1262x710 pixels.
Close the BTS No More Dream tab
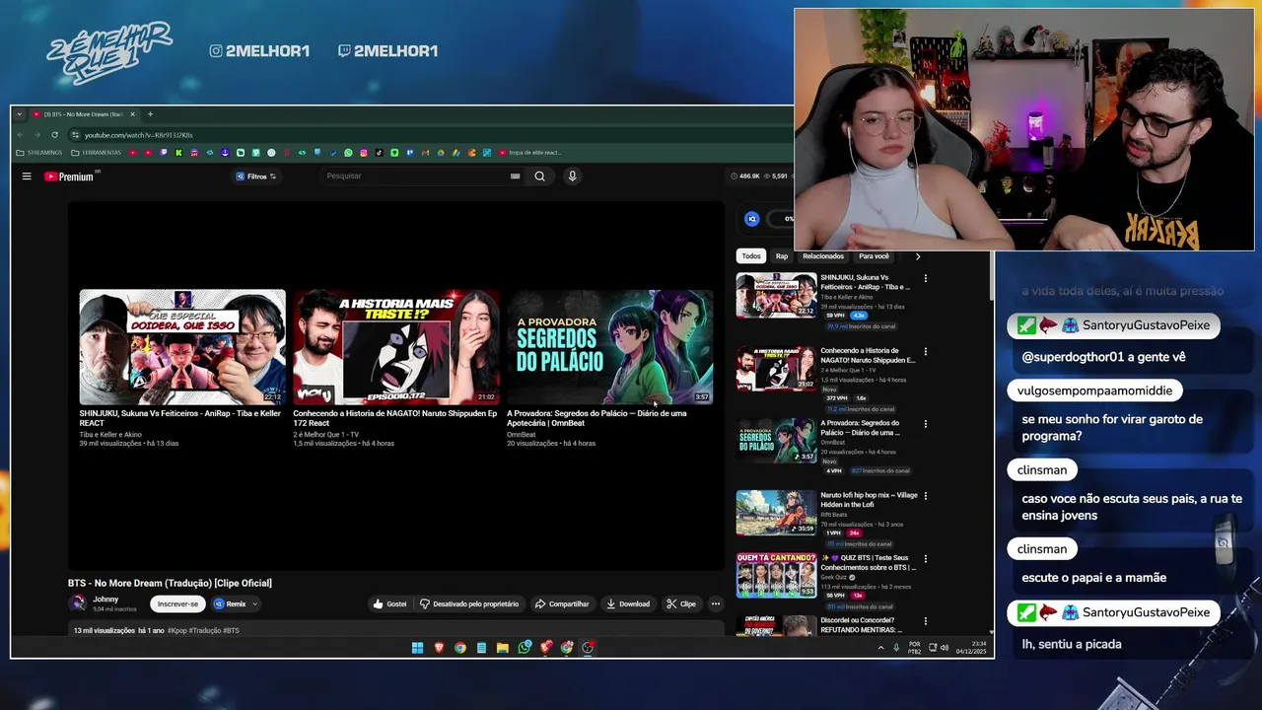point(132,114)
